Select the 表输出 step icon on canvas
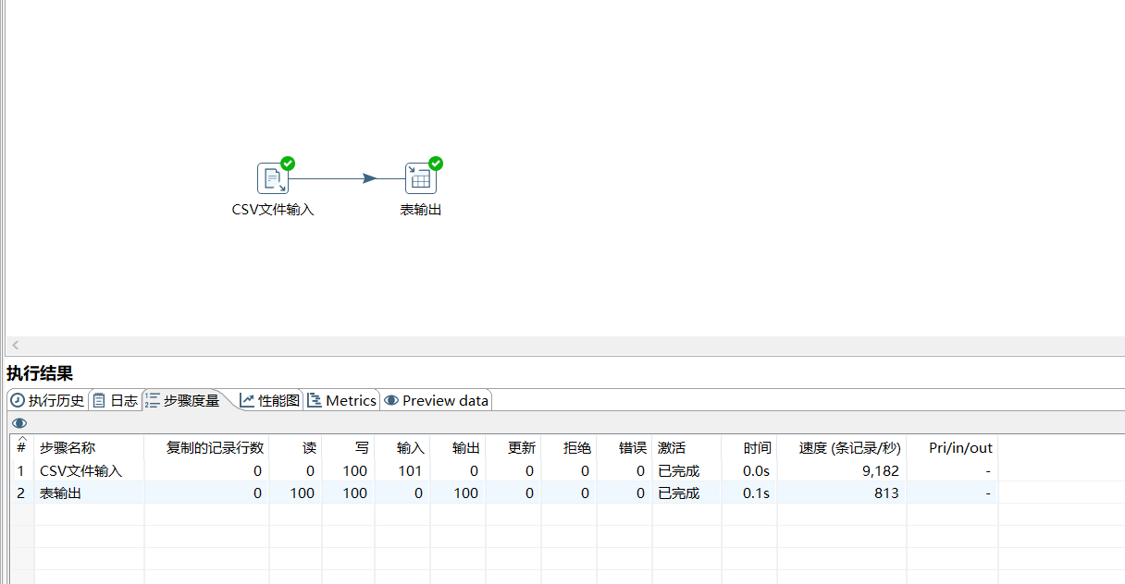 click(420, 178)
